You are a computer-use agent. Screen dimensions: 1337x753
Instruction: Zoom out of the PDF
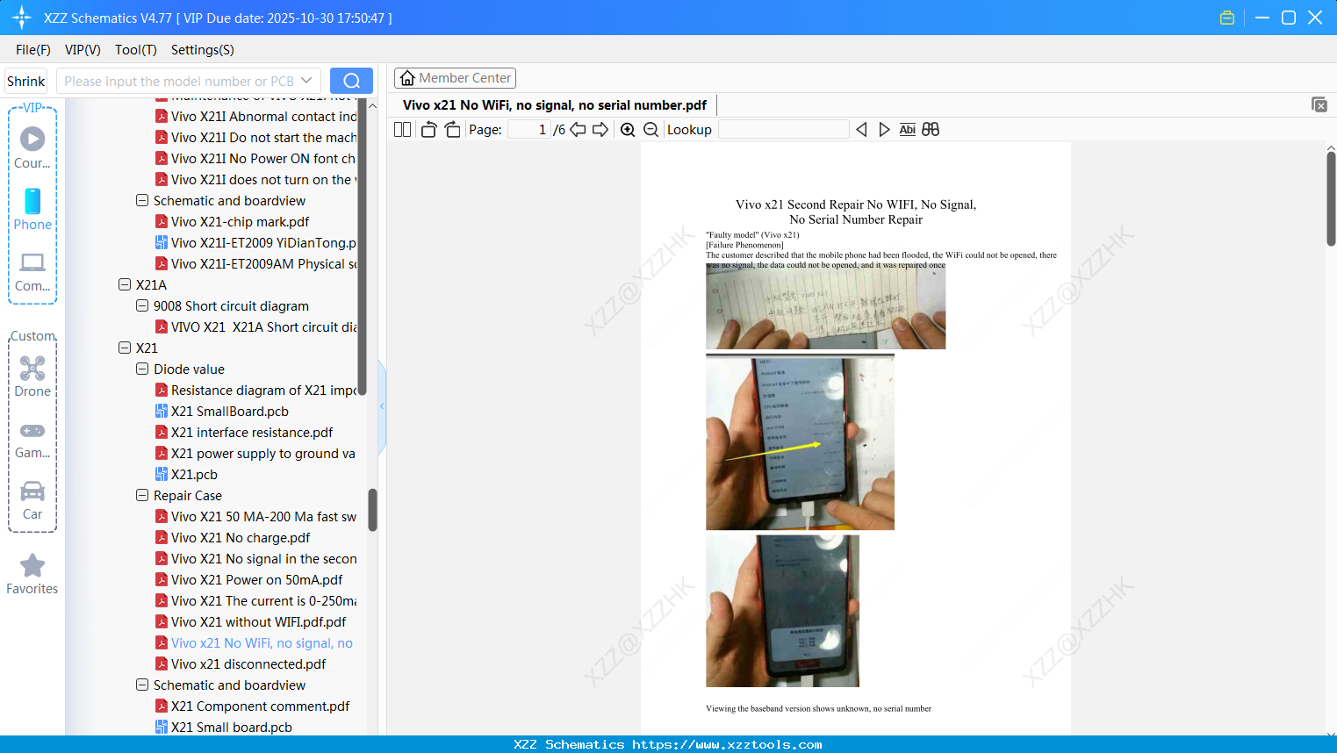[x=651, y=130]
